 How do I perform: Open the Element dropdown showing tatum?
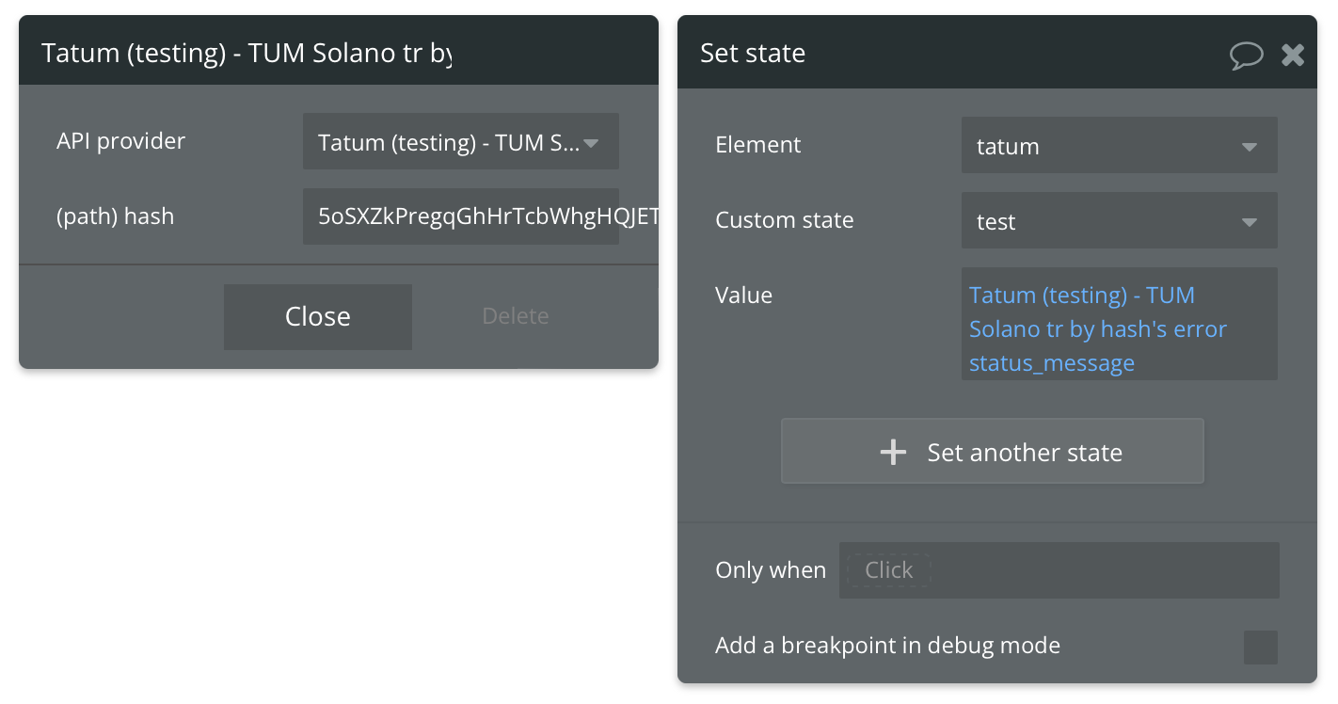(x=1119, y=146)
